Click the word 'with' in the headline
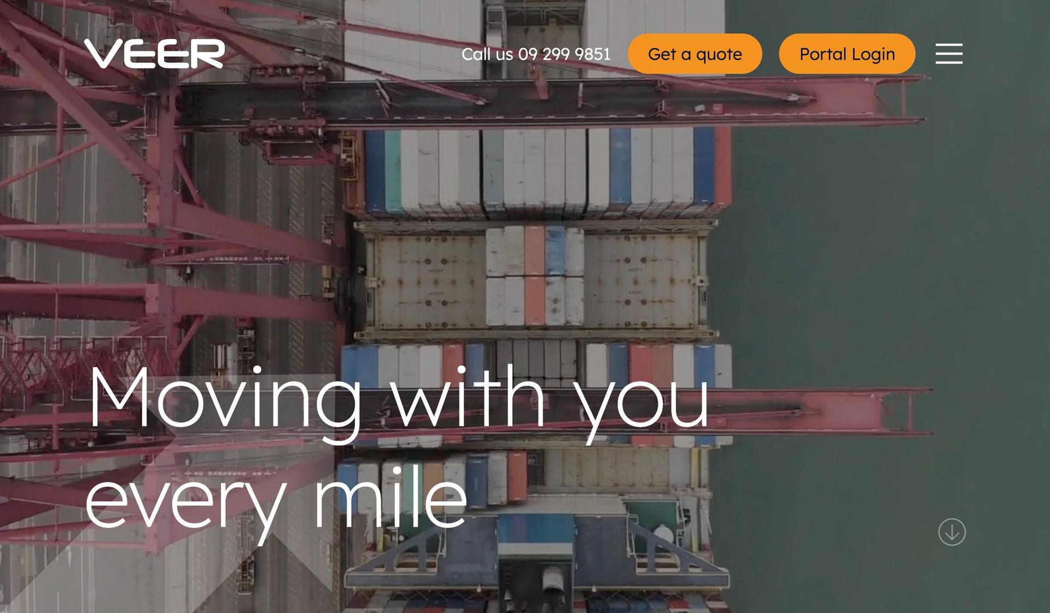Viewport: 1050px width, 613px height. point(469,396)
